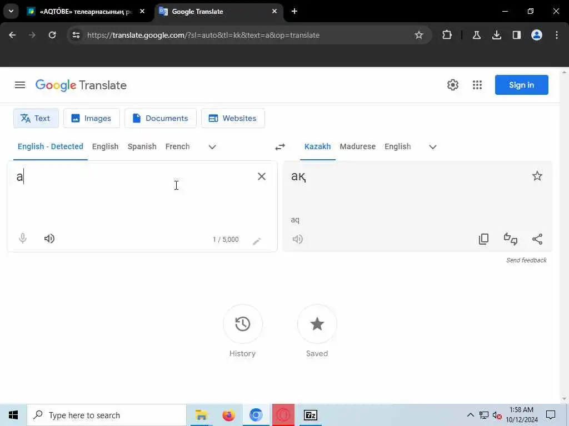Screen dimensions: 569x426
Task: Open the volume control in tray
Action: pyautogui.click(x=497, y=415)
